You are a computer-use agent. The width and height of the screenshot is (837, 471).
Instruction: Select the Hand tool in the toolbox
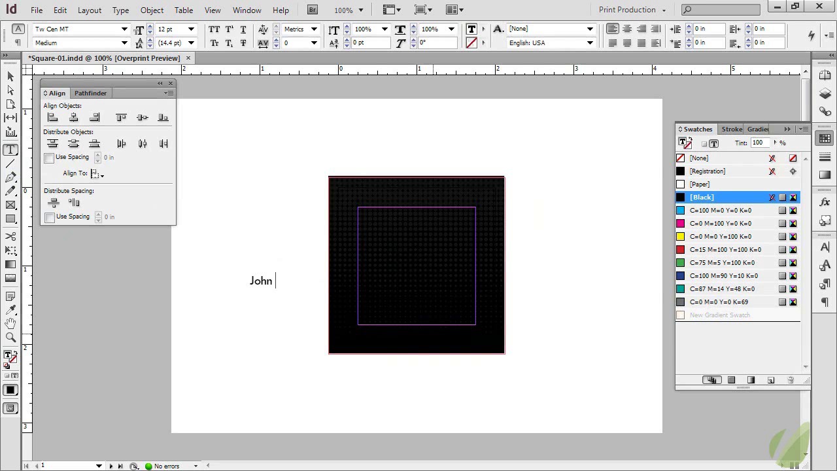[x=10, y=323]
